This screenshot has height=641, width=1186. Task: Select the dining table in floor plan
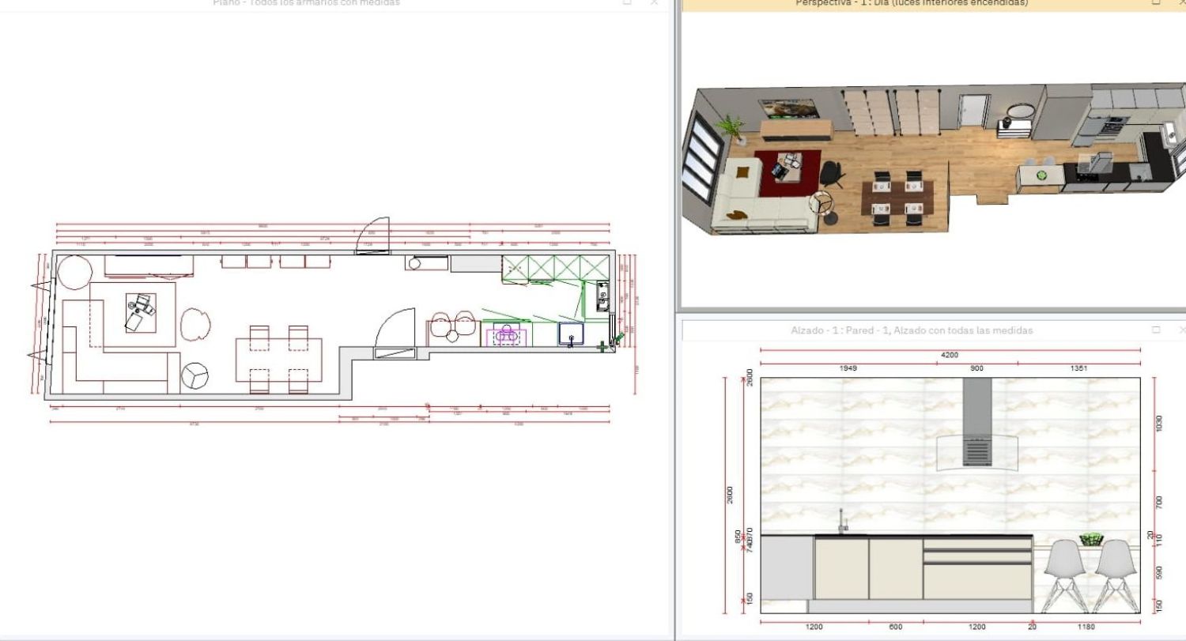click(278, 360)
